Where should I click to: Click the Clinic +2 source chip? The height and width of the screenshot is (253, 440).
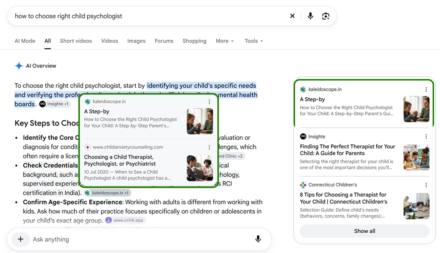pos(231,156)
